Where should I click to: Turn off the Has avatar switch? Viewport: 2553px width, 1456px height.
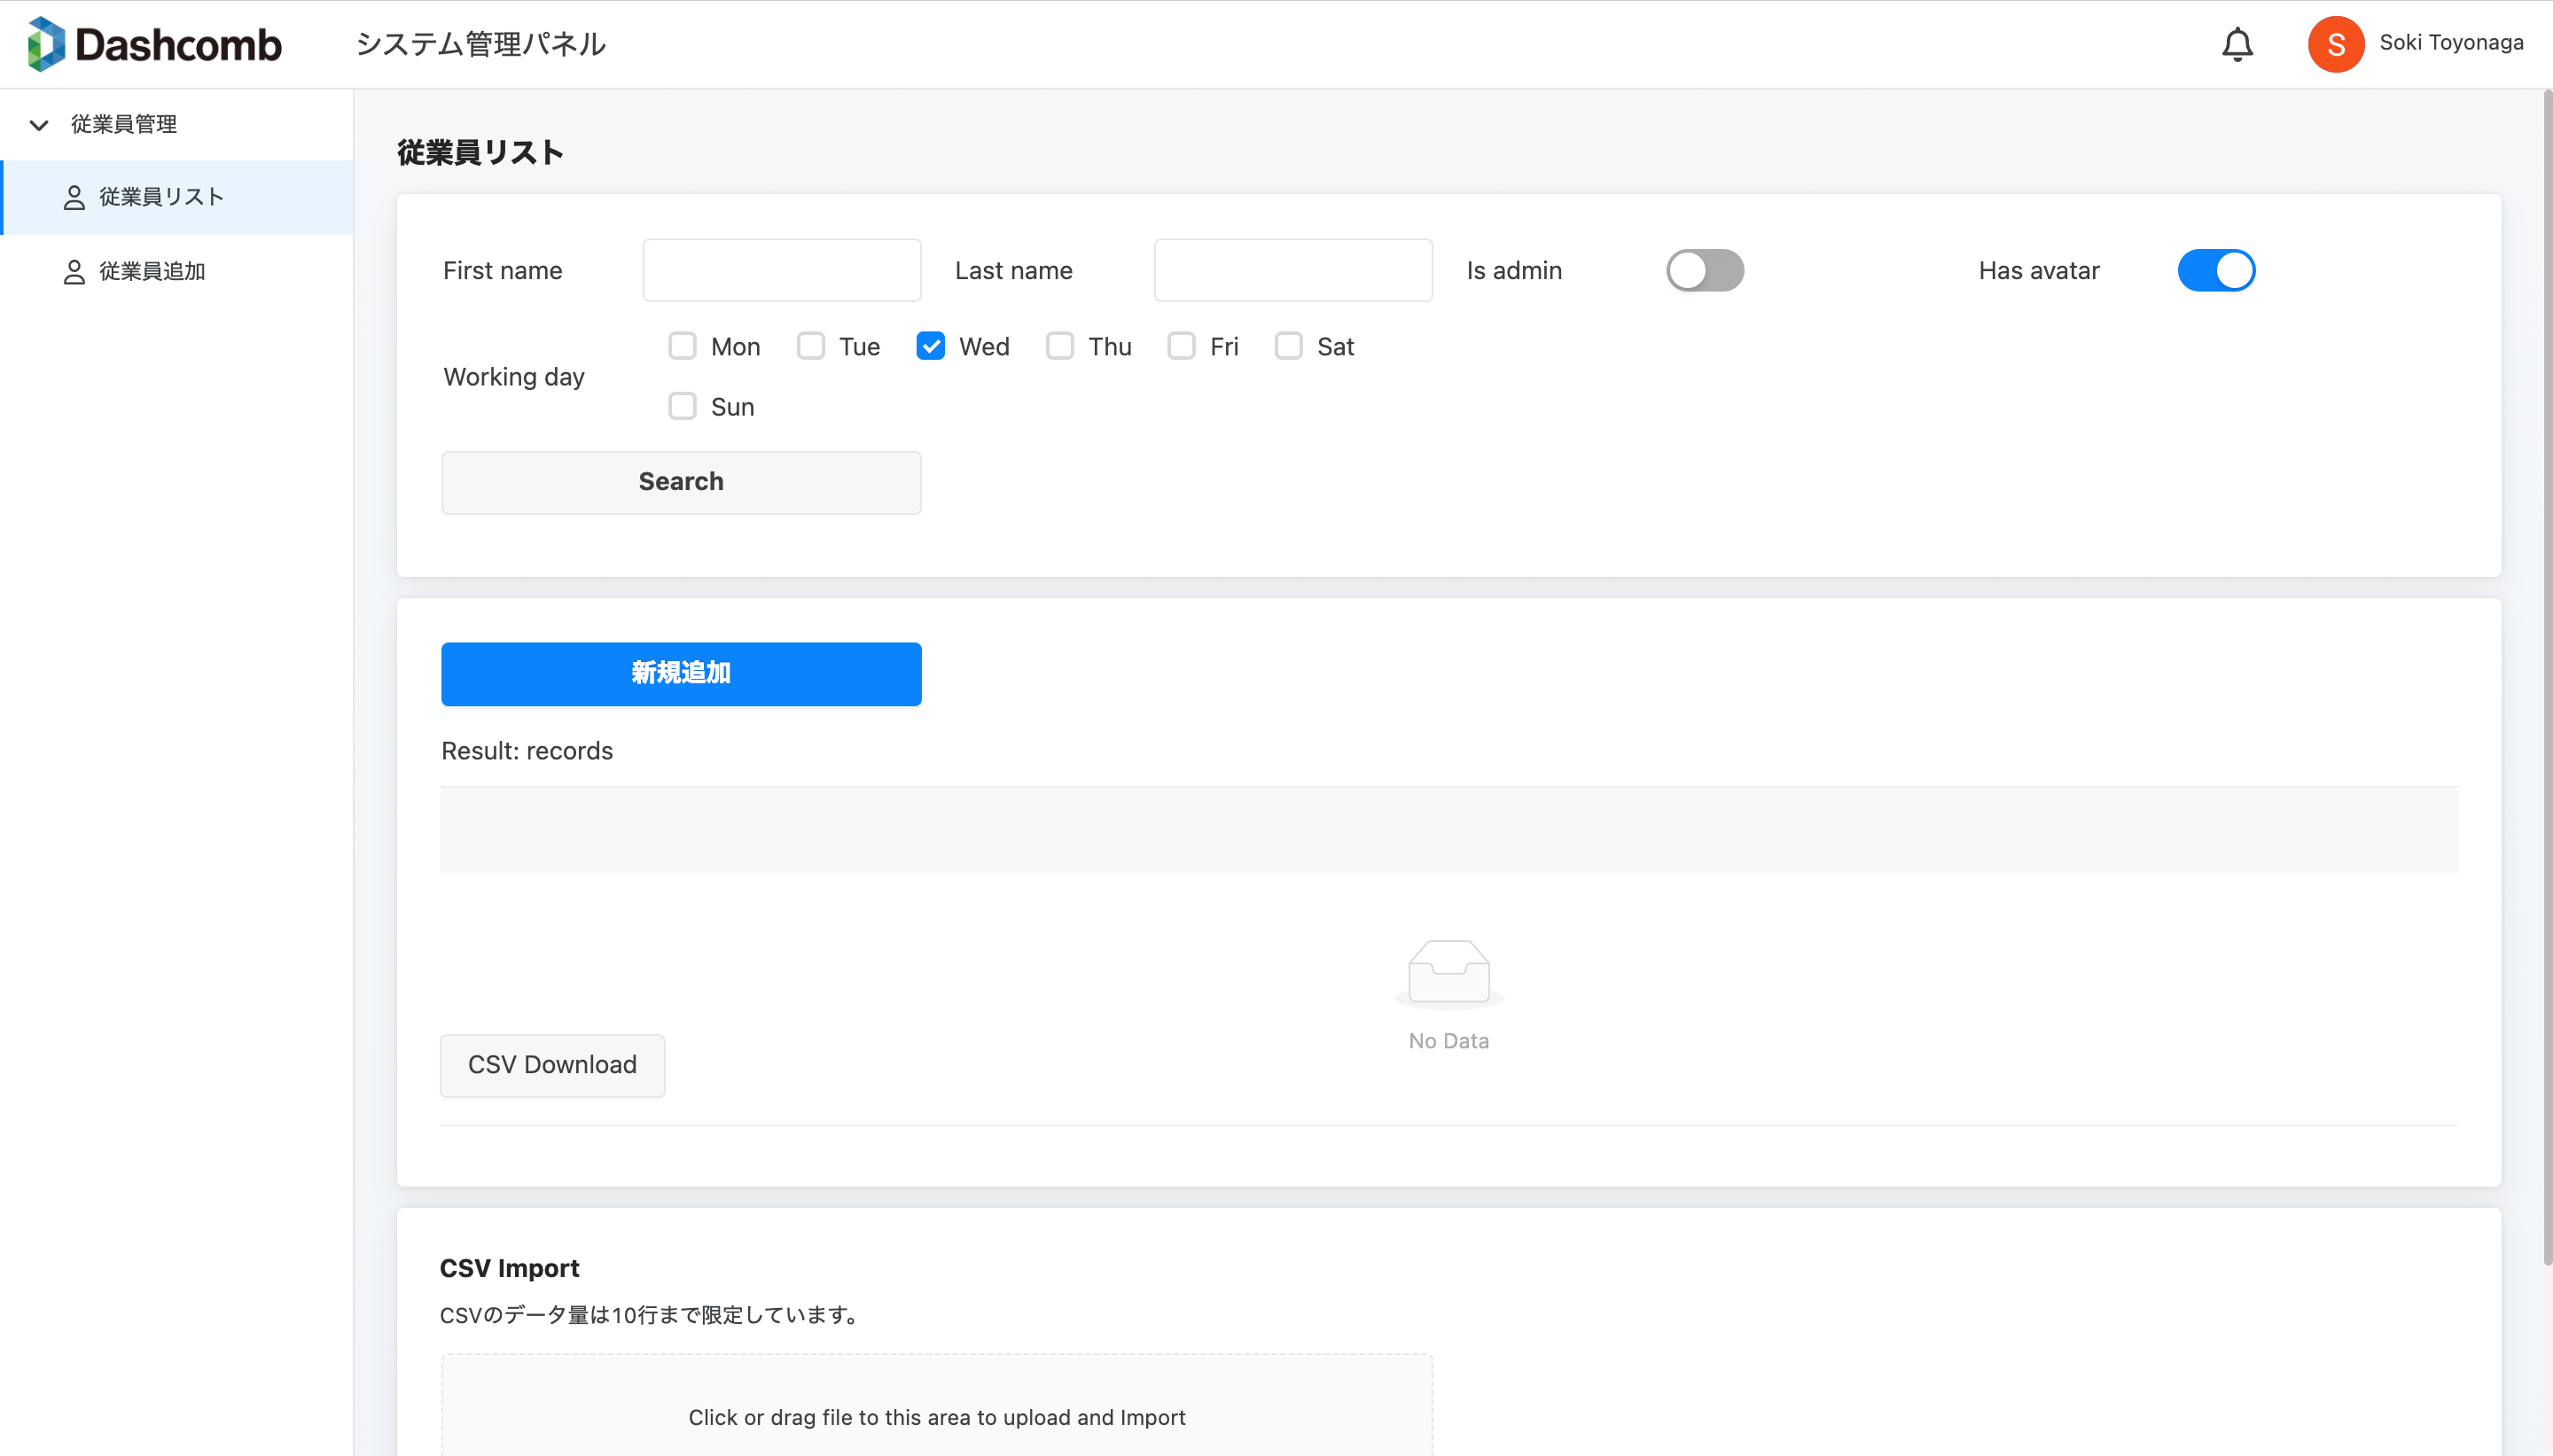click(x=2215, y=270)
